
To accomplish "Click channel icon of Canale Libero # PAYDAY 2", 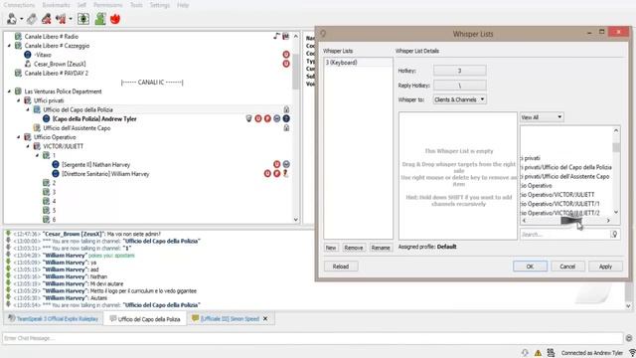I will [x=18, y=73].
